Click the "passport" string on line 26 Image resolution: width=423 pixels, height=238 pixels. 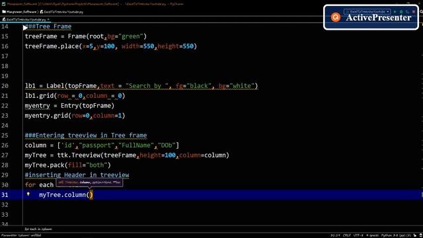point(96,145)
